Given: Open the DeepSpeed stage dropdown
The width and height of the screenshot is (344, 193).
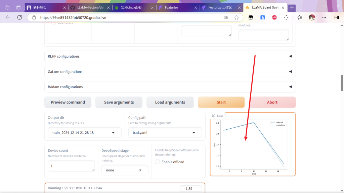Looking at the screenshot, I should [x=125, y=170].
